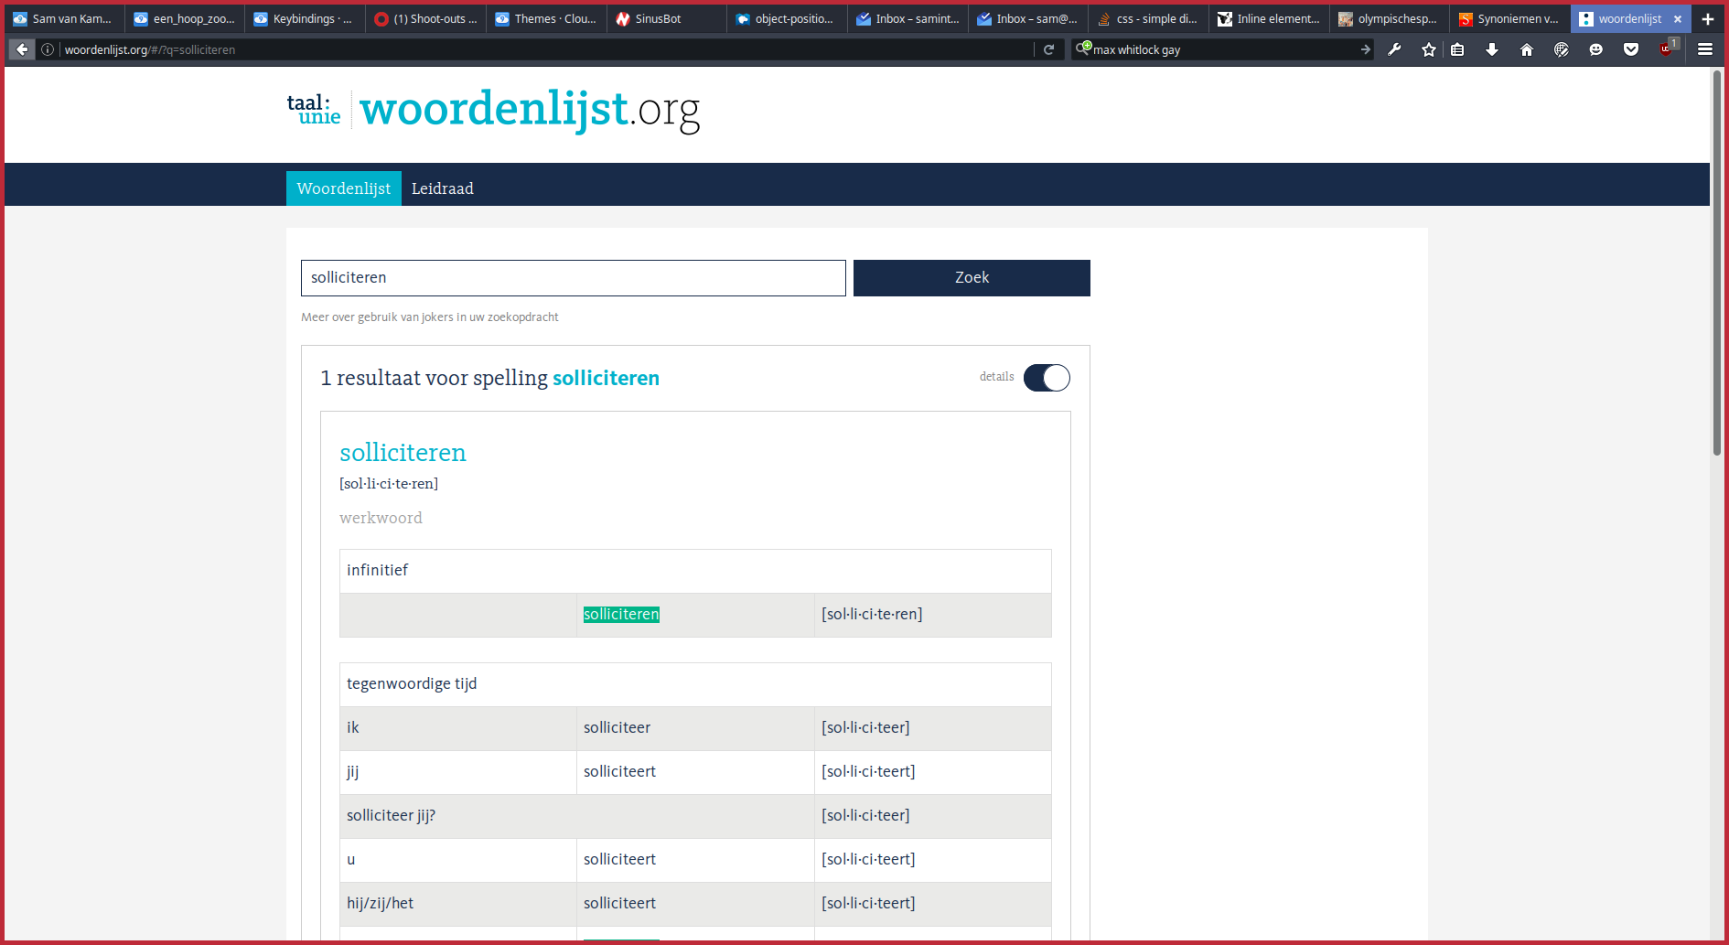Open the downloads arrow icon
Screen dimensions: 1729x945
pos(1492,49)
